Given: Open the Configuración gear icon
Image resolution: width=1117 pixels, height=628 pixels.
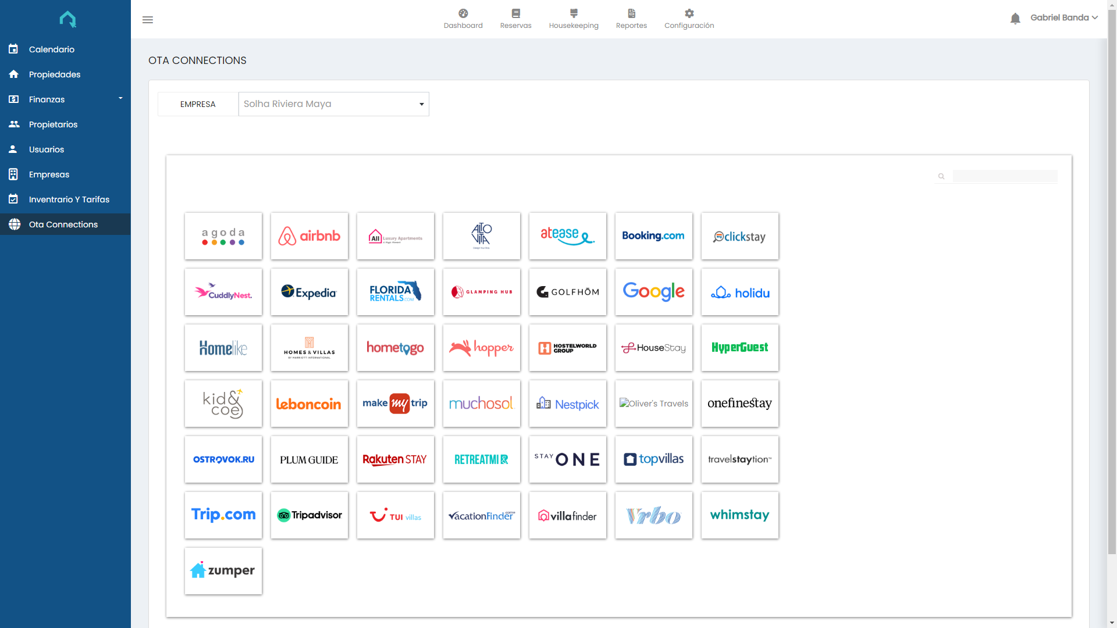Looking at the screenshot, I should coord(689,13).
